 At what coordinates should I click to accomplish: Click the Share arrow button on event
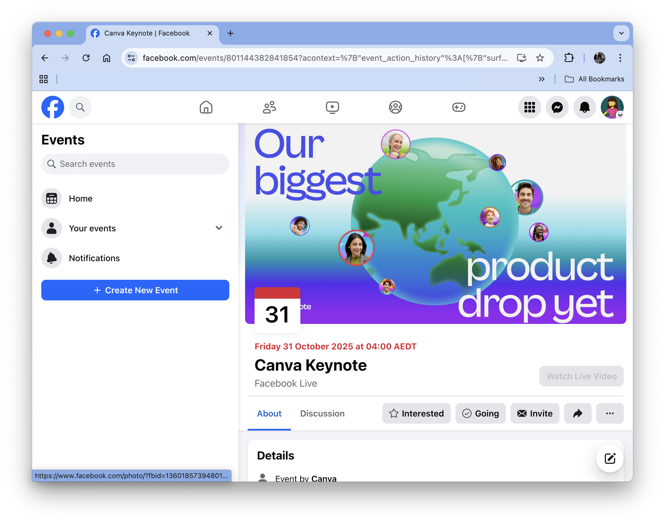click(x=578, y=413)
